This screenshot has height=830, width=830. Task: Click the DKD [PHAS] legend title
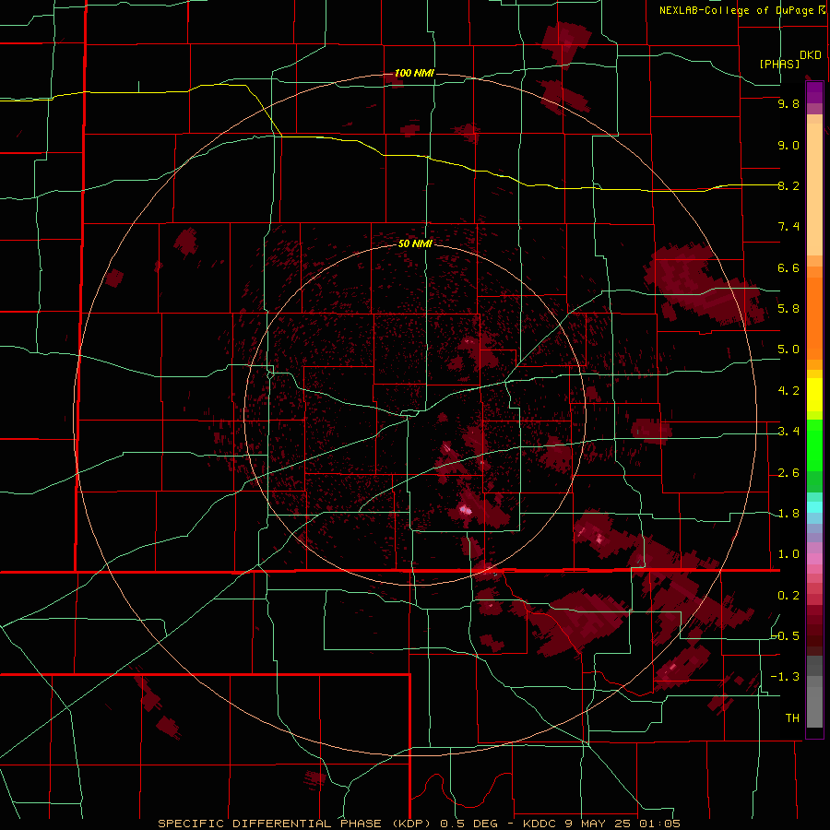coord(789,59)
